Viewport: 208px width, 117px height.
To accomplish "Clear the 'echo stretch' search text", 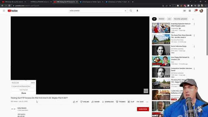I will click(125, 11).
